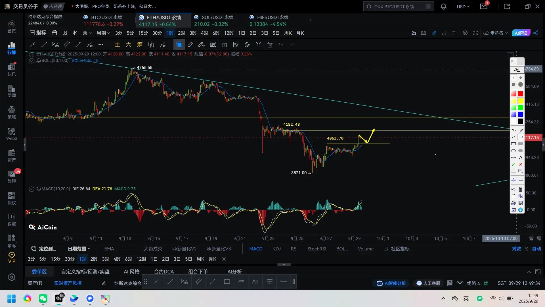545x307 pixels.
Task: Open 周期 period dropdown
Action: (103, 33)
